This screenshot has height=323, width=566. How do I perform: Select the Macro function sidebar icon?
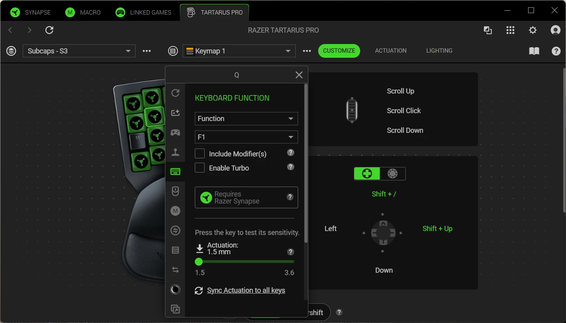(x=175, y=211)
